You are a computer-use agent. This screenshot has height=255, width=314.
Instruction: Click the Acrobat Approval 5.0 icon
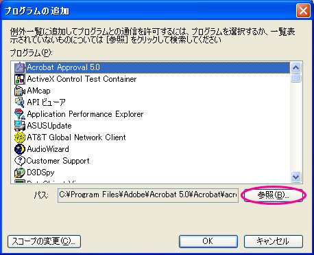click(20, 67)
